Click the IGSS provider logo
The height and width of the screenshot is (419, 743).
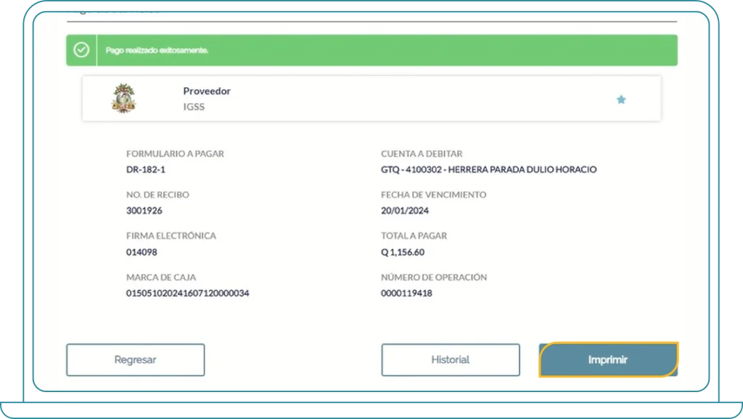(123, 98)
